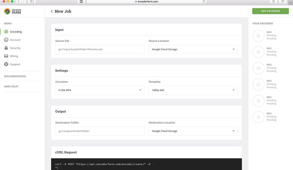Click the Output section heading
This screenshot has height=170, width=293.
[60, 111]
